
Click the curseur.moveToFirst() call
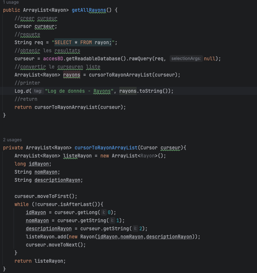46,196
